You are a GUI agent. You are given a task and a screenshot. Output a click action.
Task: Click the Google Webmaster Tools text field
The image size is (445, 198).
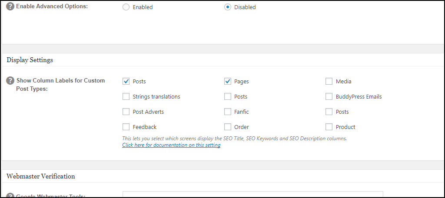point(252,195)
